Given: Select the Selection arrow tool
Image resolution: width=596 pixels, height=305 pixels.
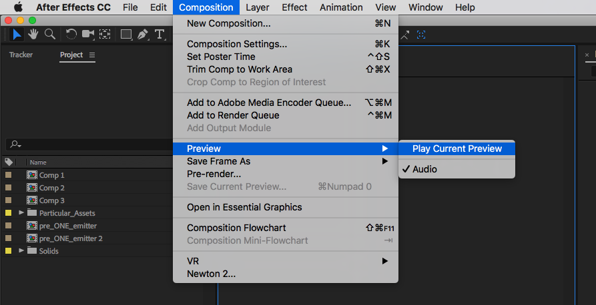Looking at the screenshot, I should (17, 35).
